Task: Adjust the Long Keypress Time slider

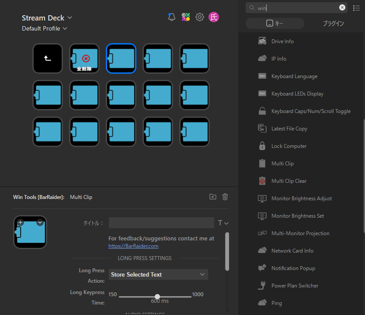Action: tap(157, 297)
